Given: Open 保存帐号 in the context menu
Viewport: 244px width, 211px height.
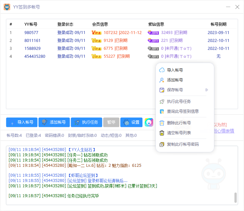Looking at the screenshot, I should tap(185, 90).
